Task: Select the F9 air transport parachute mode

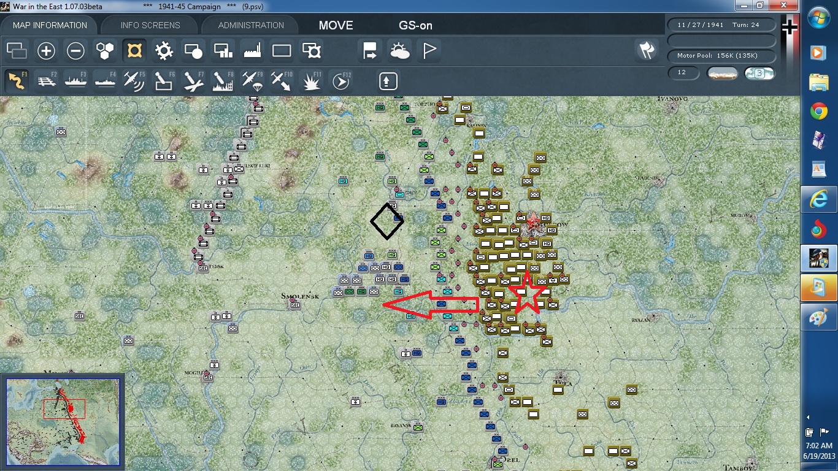Action: (x=252, y=80)
